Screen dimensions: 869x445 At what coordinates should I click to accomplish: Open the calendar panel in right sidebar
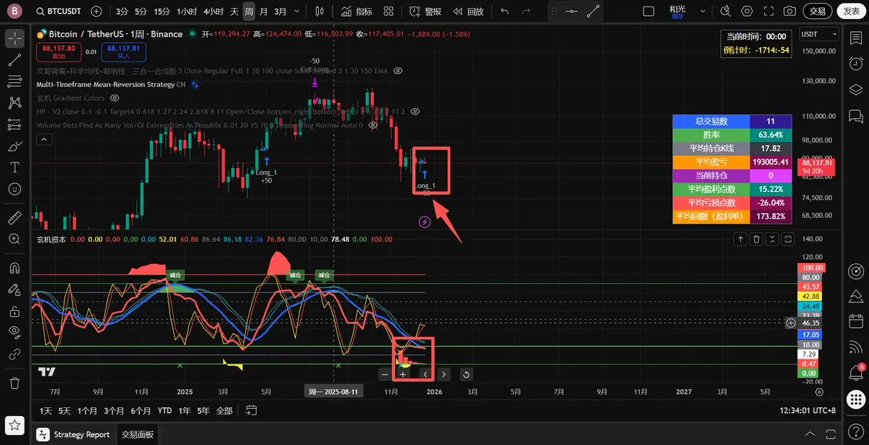point(856,321)
